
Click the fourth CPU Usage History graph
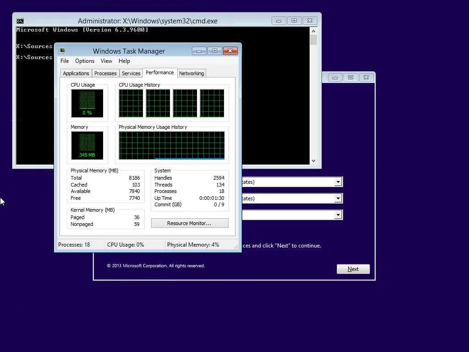click(212, 103)
